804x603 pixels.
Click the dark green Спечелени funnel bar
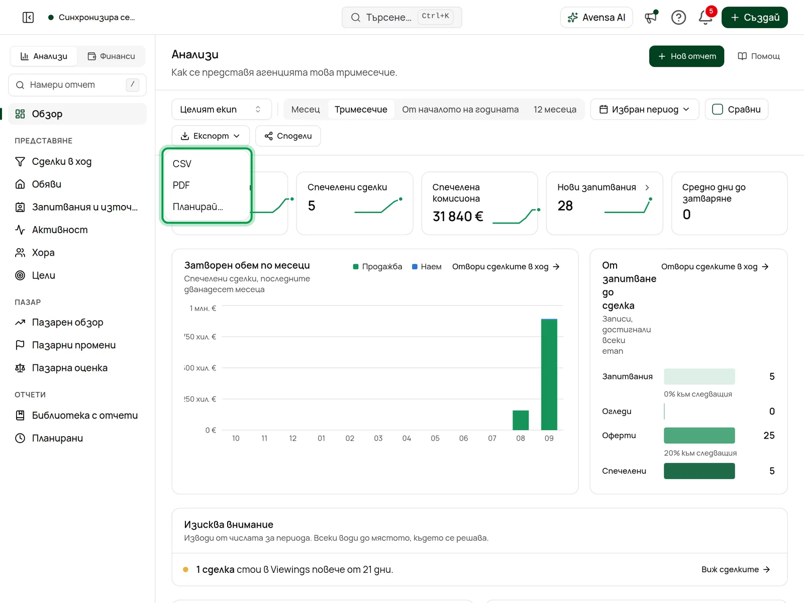point(699,471)
